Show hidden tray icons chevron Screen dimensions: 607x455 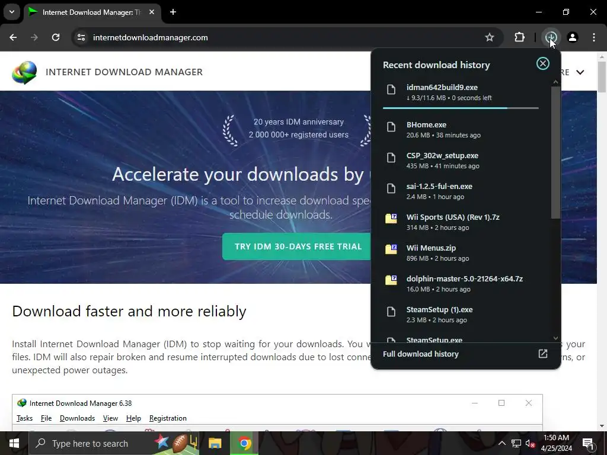tap(501, 443)
